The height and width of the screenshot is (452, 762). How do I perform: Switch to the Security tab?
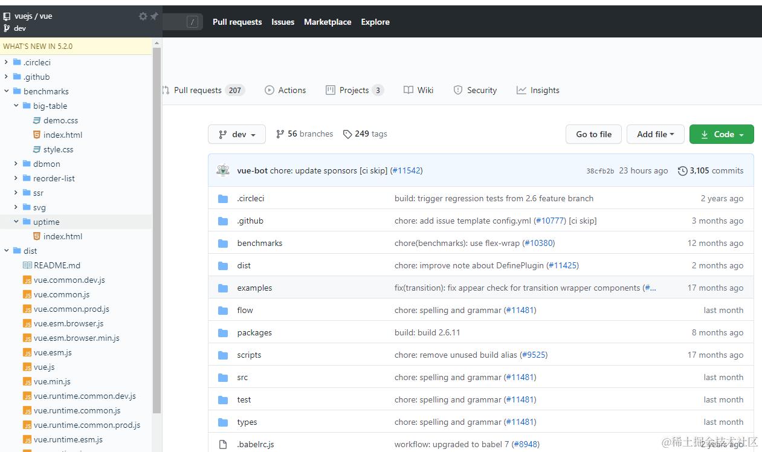[x=475, y=90]
